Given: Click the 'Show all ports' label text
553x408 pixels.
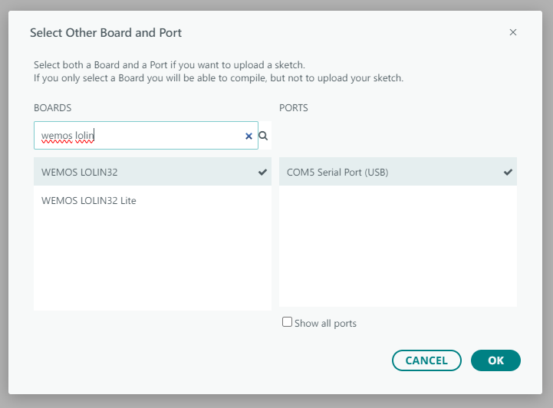Looking at the screenshot, I should [x=325, y=324].
